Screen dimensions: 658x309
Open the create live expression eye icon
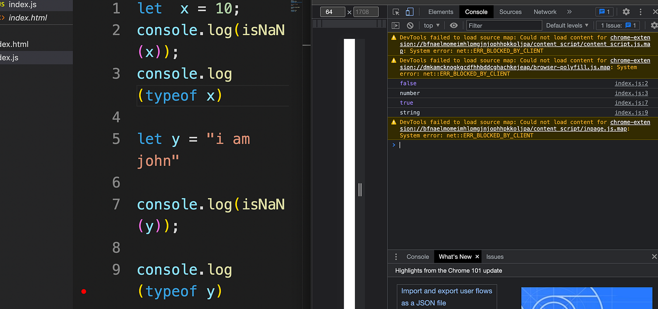click(454, 25)
